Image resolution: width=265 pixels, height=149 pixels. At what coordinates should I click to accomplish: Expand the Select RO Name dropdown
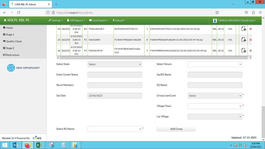[115, 129]
